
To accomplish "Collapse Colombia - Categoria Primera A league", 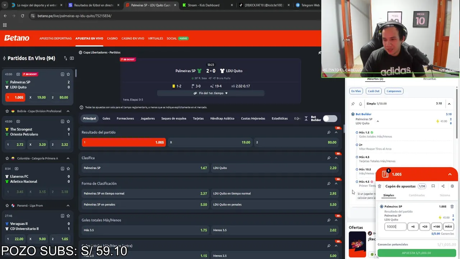I will pyautogui.click(x=68, y=158).
